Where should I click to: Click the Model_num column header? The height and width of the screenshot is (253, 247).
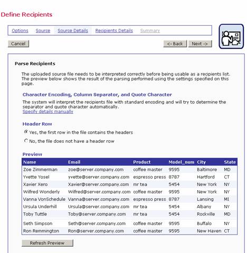click(182, 162)
